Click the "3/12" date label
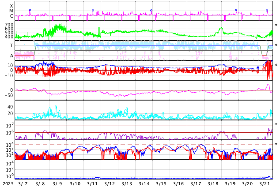 coord(110,183)
